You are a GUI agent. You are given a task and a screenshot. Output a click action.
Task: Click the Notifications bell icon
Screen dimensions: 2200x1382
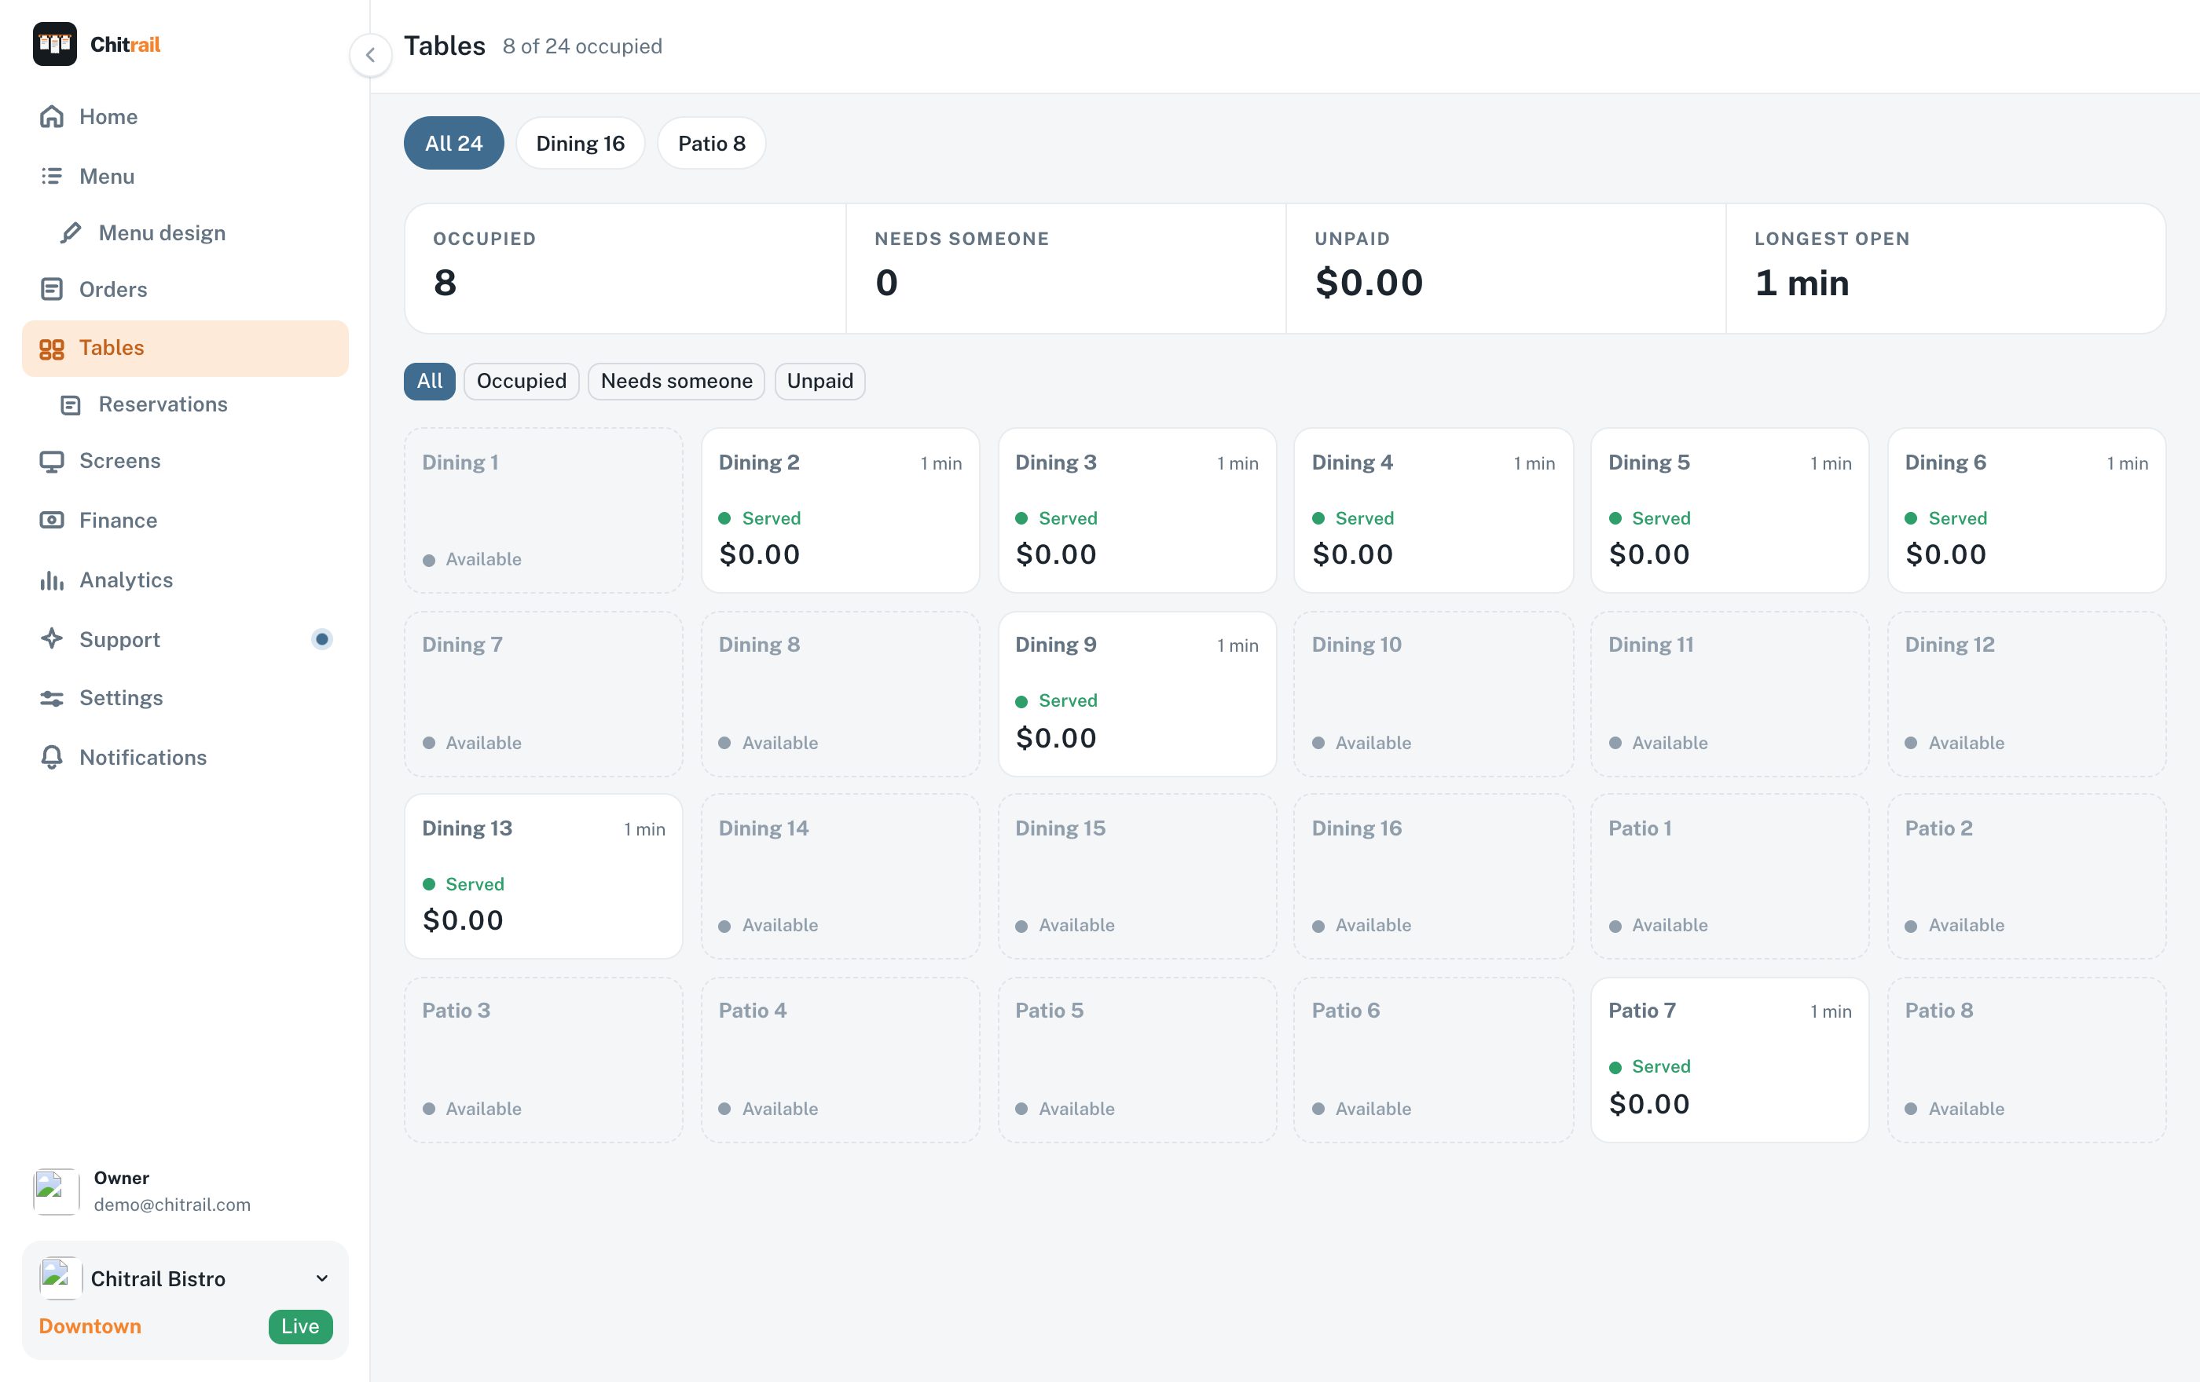(52, 758)
